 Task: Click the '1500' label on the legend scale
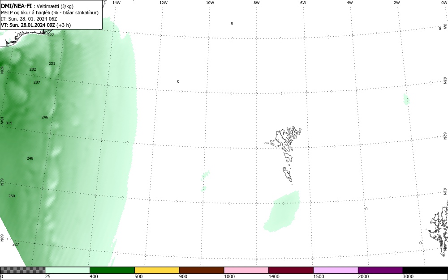tap(319, 276)
